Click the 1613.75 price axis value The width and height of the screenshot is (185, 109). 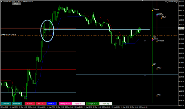pyautogui.click(x=181, y=105)
